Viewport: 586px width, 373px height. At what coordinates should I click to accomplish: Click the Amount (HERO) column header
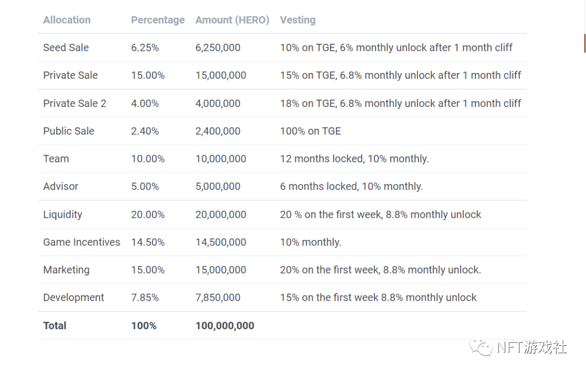tap(232, 20)
